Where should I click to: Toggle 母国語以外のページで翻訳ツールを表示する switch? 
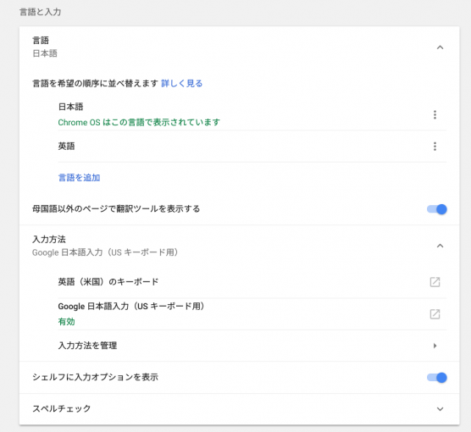tap(437, 209)
